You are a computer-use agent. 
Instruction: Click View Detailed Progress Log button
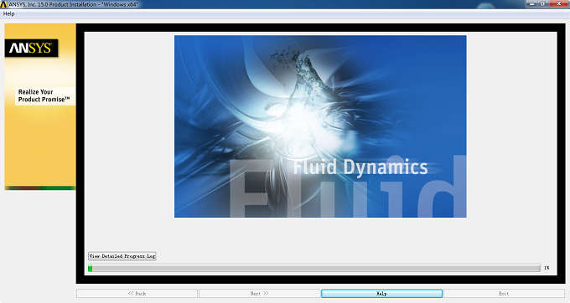122,256
